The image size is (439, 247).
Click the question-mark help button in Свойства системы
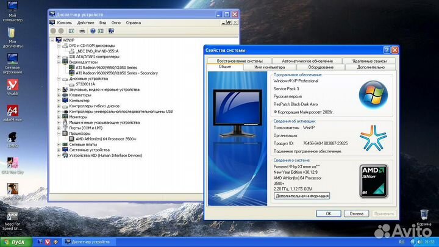coord(387,50)
